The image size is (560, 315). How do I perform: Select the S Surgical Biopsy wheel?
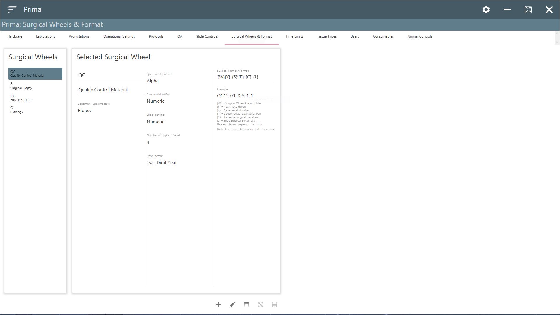(35, 86)
